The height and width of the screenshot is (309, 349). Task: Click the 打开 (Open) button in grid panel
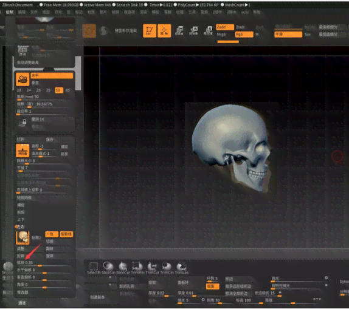tap(20, 140)
